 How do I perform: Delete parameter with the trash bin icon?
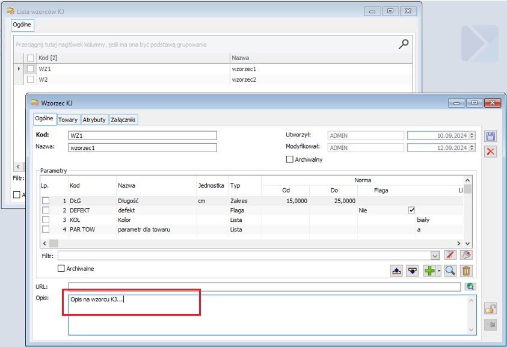[467, 271]
